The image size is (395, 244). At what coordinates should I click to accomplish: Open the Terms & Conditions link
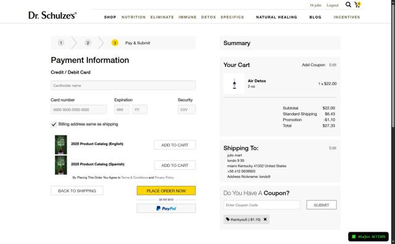tap(135, 177)
